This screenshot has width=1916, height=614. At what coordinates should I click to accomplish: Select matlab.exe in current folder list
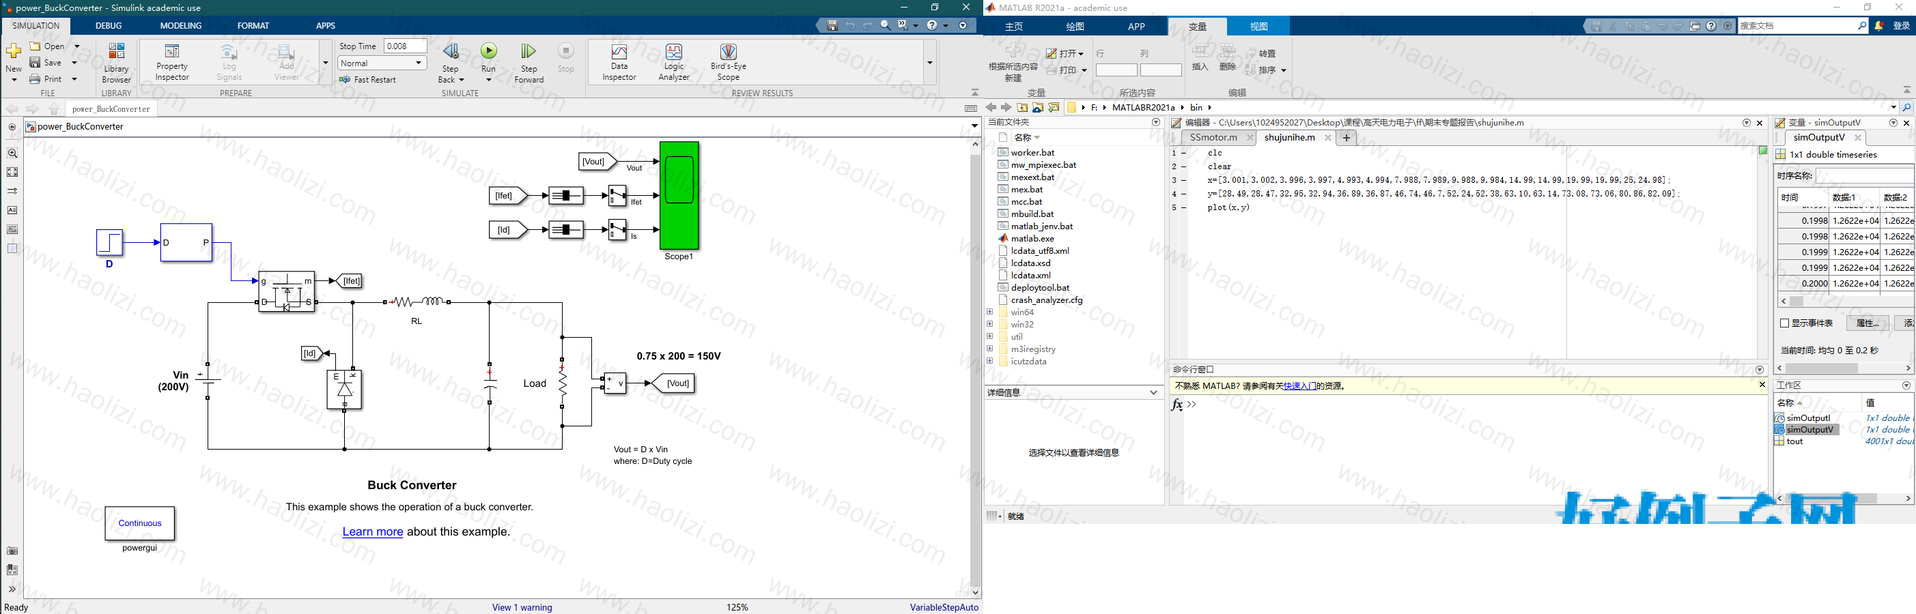coord(1032,239)
